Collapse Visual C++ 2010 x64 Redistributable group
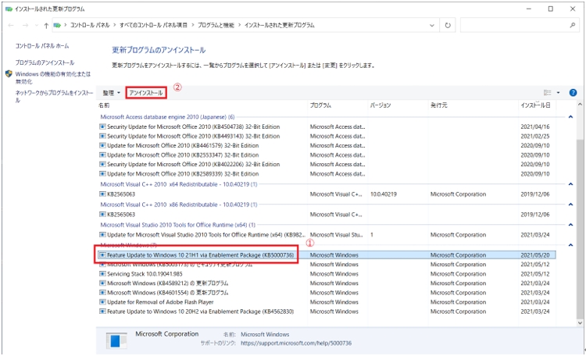586x356 pixels. 570,184
